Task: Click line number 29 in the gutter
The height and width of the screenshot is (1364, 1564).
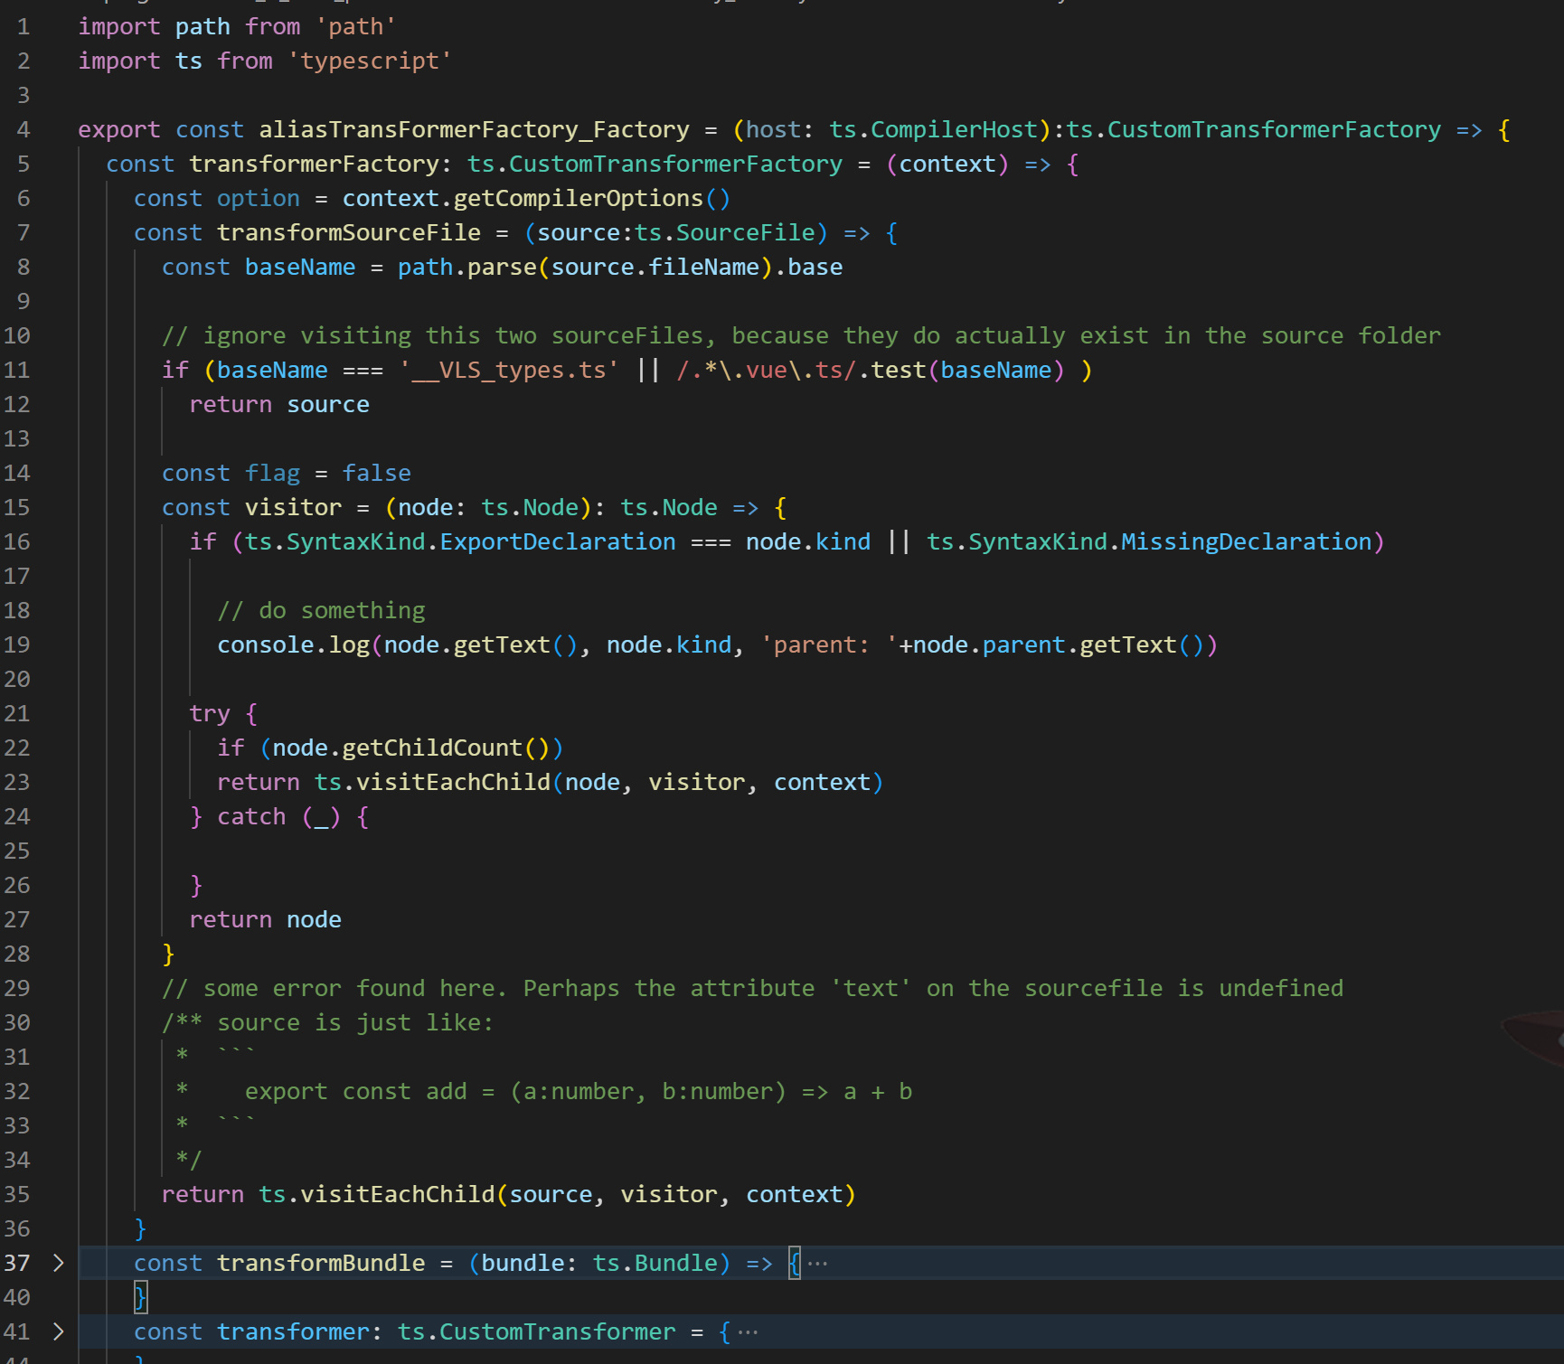Action: pos(17,988)
